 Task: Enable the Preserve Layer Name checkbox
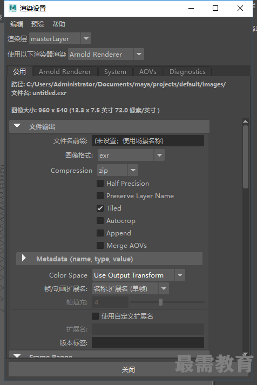coord(100,195)
